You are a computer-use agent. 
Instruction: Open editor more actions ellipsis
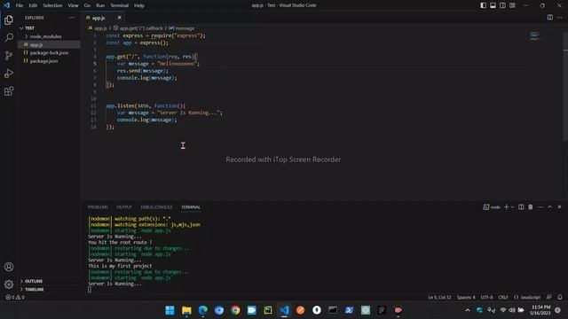coord(560,18)
